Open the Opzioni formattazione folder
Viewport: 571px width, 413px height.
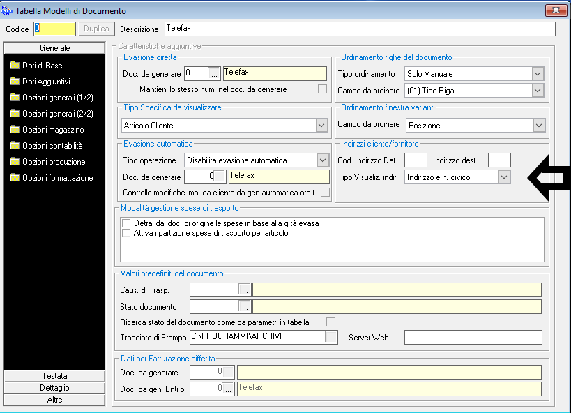[52, 178]
